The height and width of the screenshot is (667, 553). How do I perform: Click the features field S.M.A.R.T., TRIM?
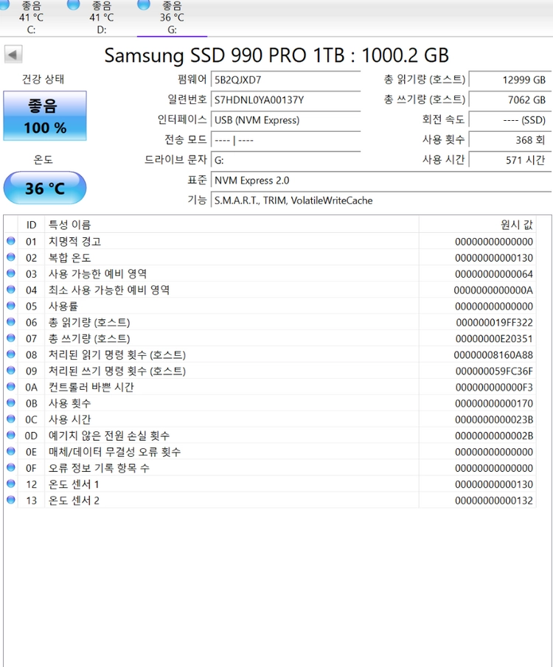click(381, 200)
